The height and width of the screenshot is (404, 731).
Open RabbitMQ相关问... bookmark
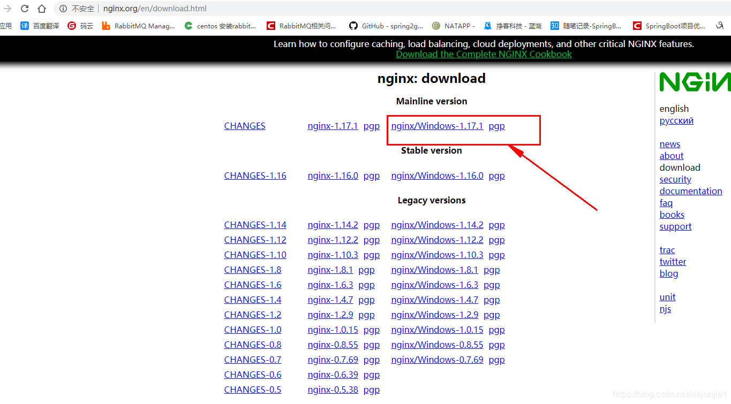pos(302,26)
